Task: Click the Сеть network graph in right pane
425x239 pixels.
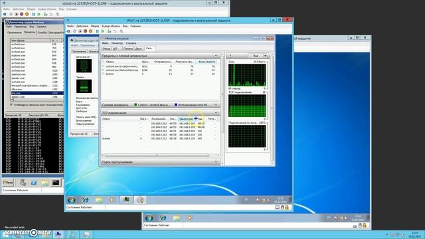Action: click(247, 76)
